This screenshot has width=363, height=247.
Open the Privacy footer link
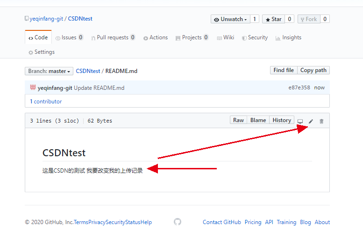coord(97,222)
